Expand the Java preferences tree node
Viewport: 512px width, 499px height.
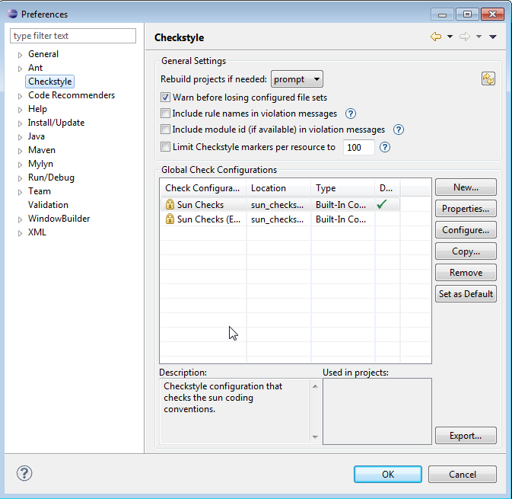pyautogui.click(x=21, y=137)
